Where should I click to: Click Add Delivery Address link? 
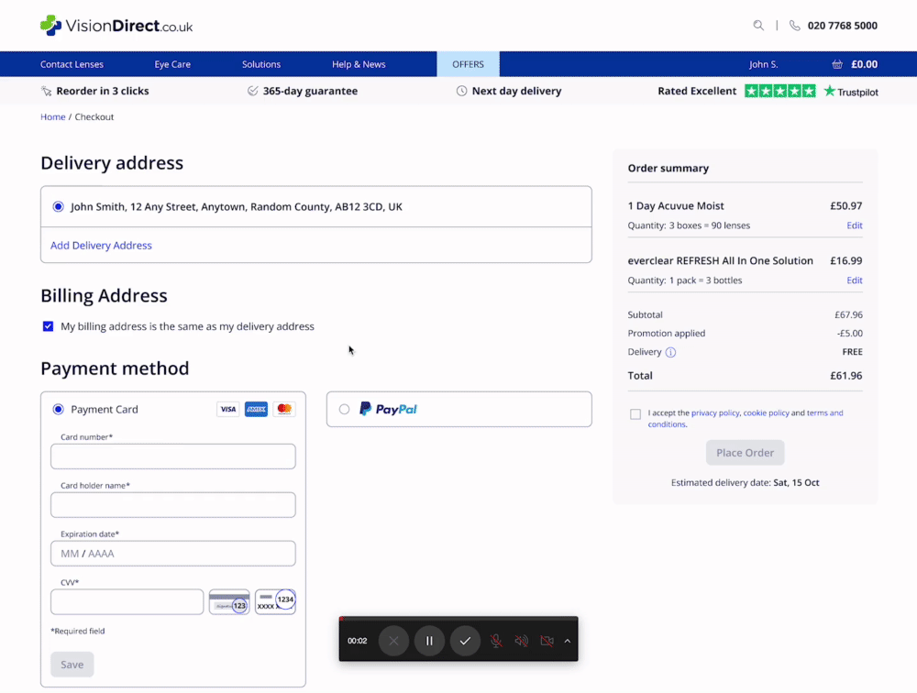[x=101, y=245]
